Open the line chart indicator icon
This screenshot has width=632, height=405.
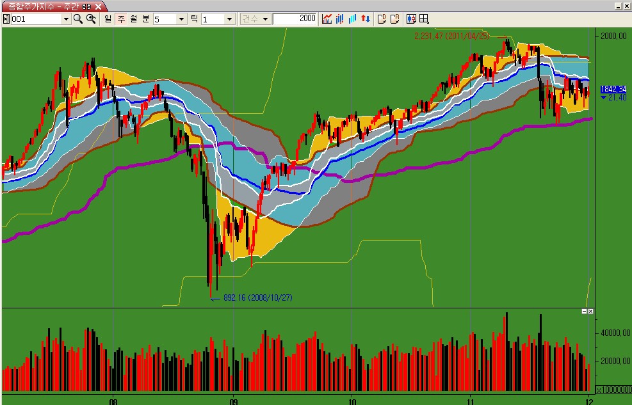(x=327, y=19)
